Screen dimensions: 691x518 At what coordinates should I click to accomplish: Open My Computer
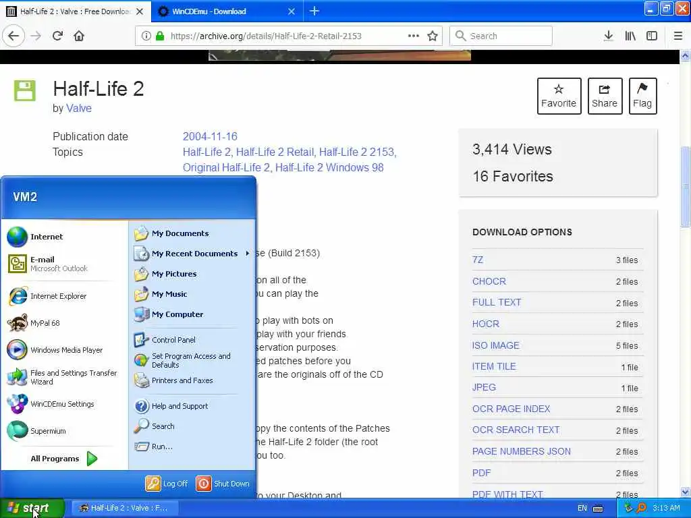coord(192,314)
